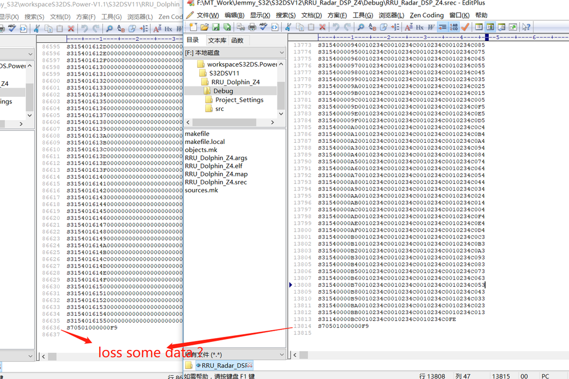The width and height of the screenshot is (569, 379).
Task: Toggle Auto indent button in right toolbar
Action: [443, 27]
